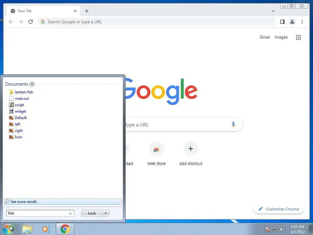
Task: Close the New Tab tab
Action: [x=75, y=11]
